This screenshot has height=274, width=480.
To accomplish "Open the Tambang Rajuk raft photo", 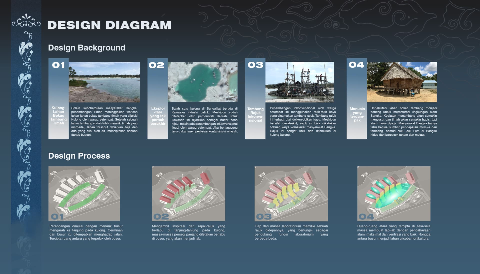I will (x=299, y=82).
